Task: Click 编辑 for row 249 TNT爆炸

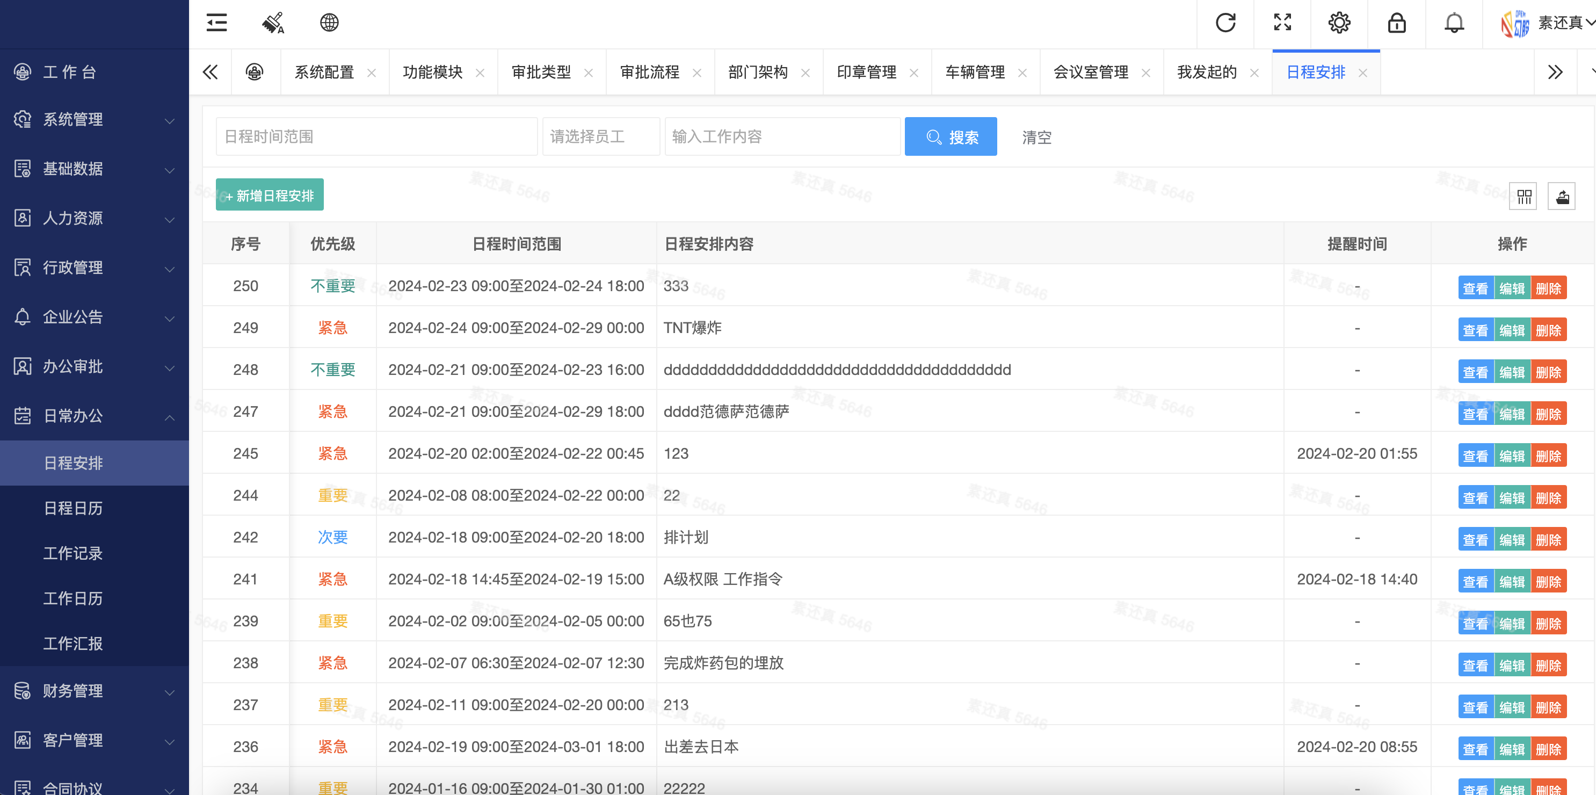Action: (x=1512, y=330)
